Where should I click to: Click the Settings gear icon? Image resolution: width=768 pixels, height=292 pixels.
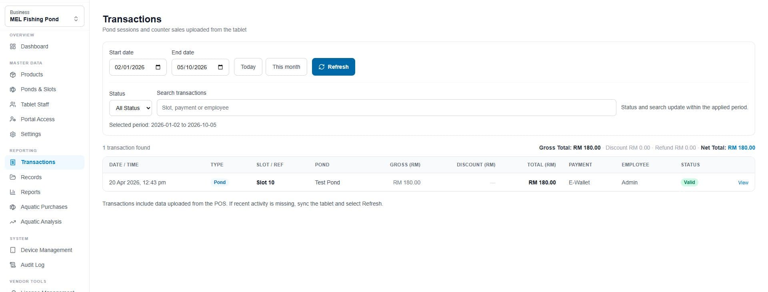pos(13,134)
